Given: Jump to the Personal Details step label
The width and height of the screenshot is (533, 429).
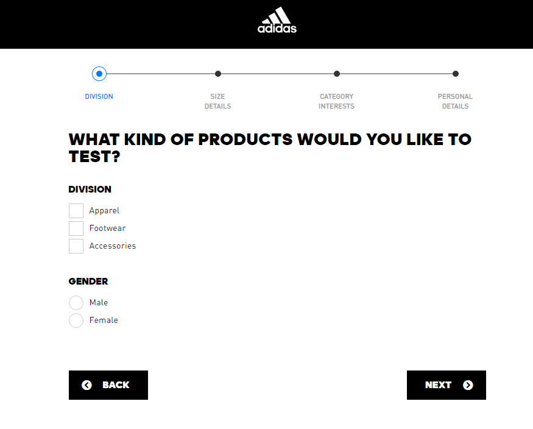Looking at the screenshot, I should (455, 101).
